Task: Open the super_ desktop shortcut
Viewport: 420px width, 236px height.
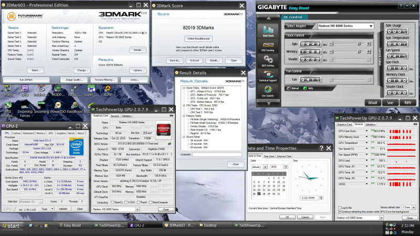Action: pyautogui.click(x=91, y=91)
